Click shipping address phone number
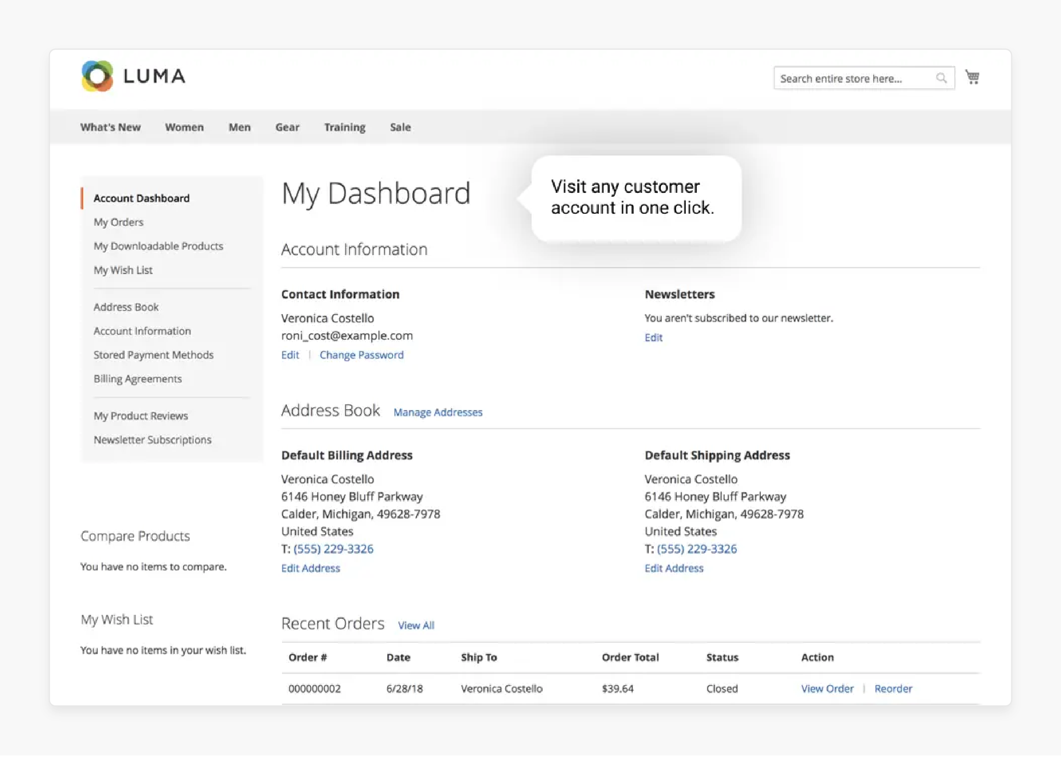This screenshot has height=757, width=1061. (x=697, y=549)
